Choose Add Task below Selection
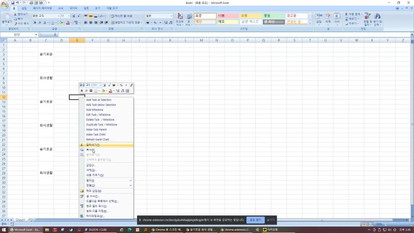 point(101,105)
